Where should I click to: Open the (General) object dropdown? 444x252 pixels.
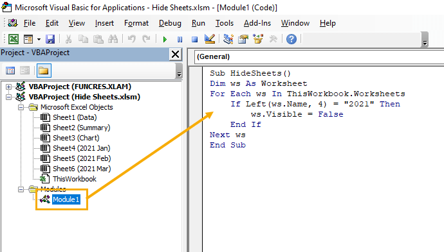tap(319, 56)
